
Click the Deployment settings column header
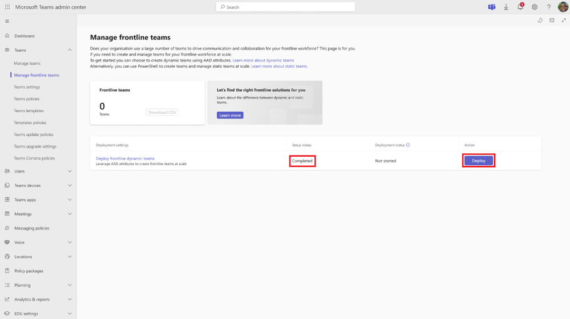[x=112, y=145]
